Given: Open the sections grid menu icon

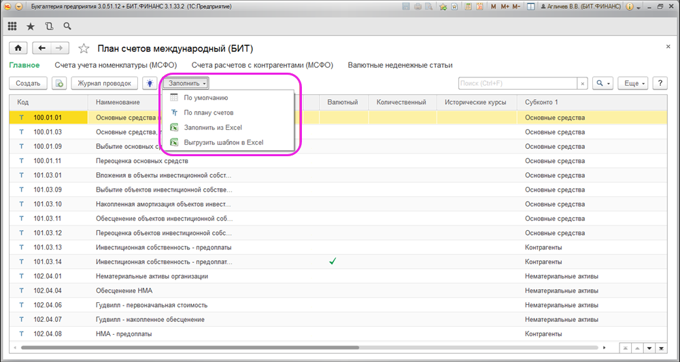Looking at the screenshot, I should click(x=12, y=26).
